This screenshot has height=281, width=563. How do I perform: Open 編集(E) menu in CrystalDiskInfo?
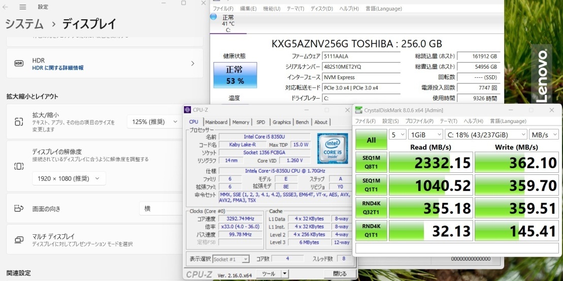tap(248, 9)
